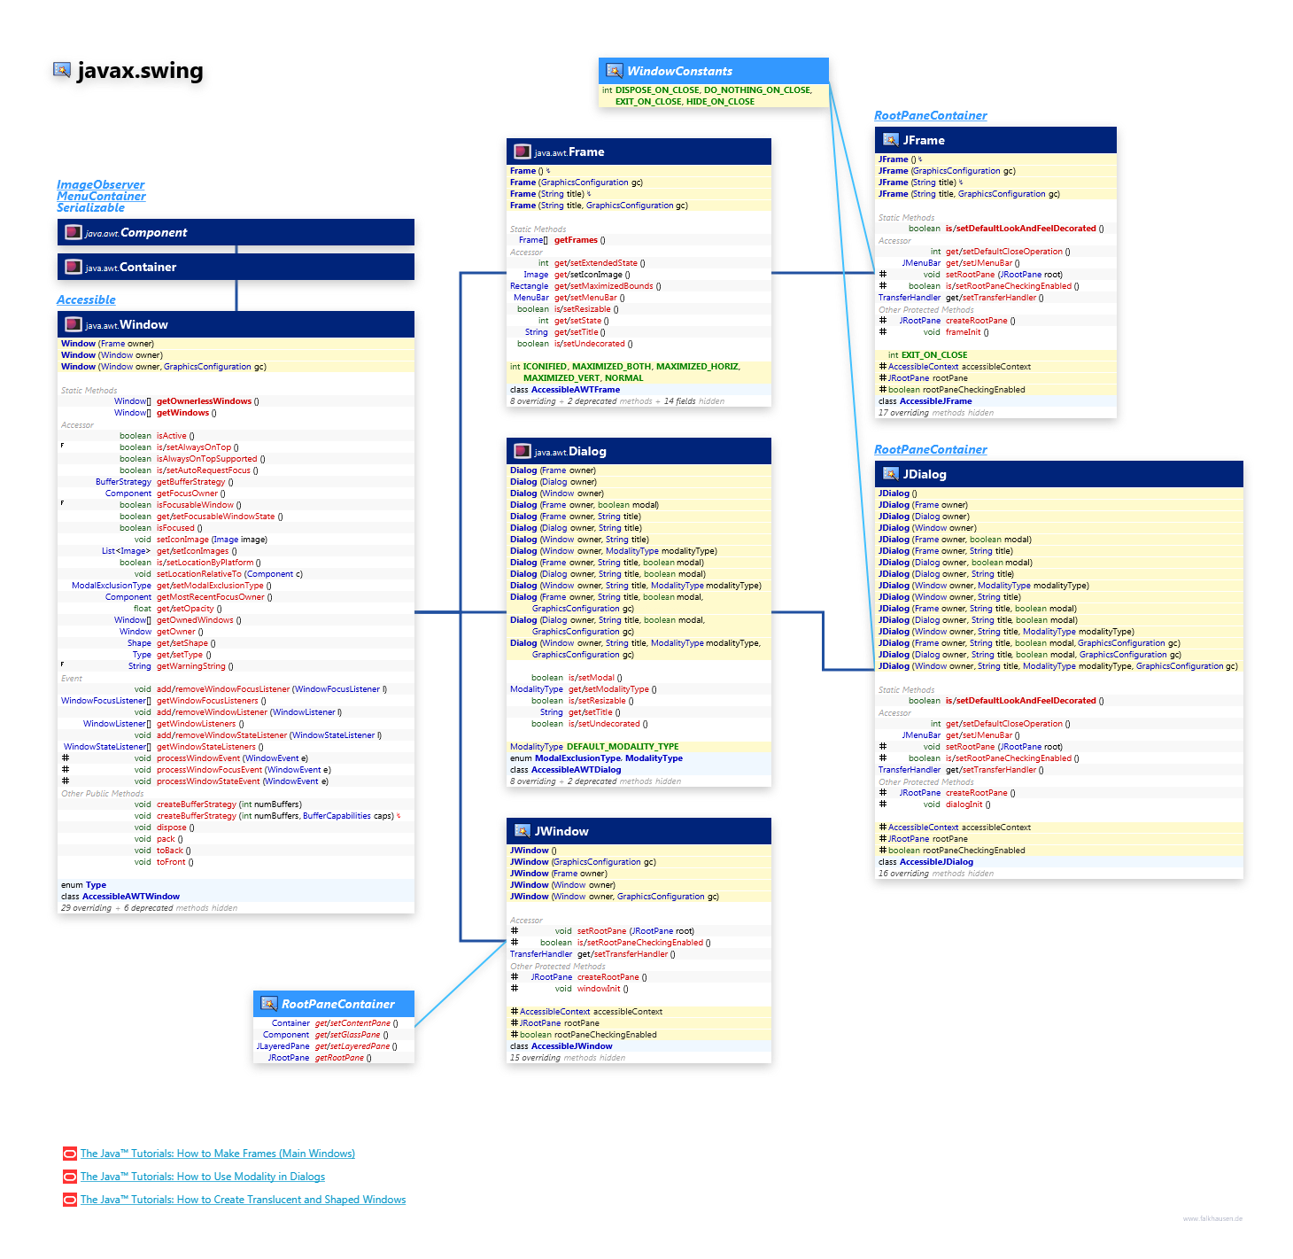This screenshot has height=1259, width=1293.
Task: Click AccessibleJWindow class entry
Action: click(x=571, y=1046)
